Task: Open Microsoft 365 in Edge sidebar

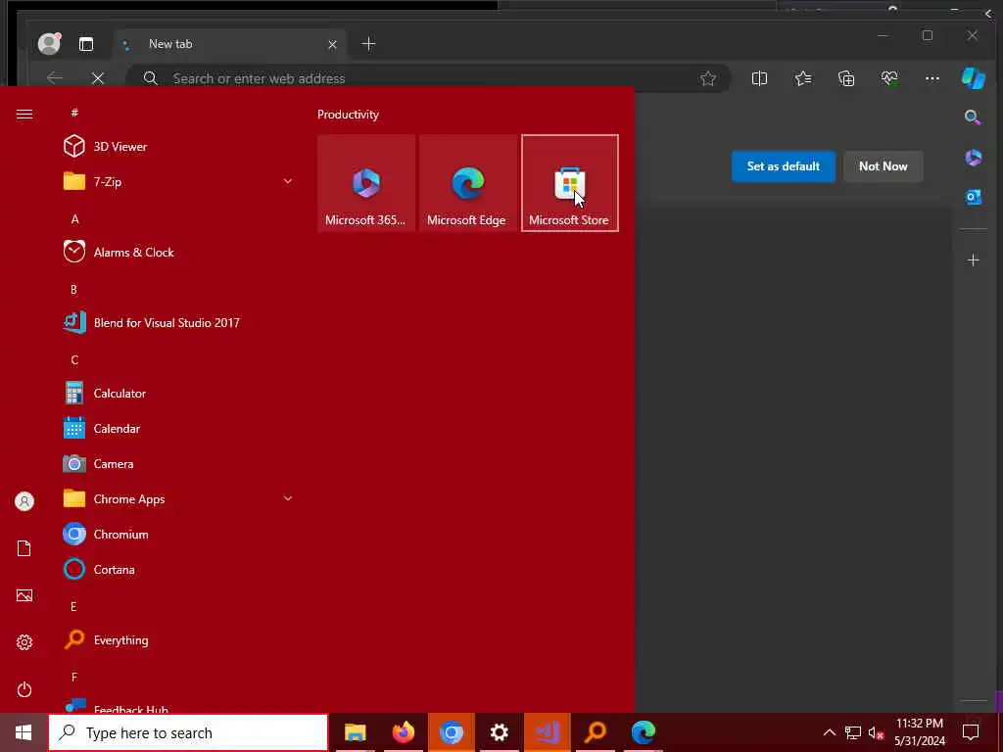Action: (973, 158)
